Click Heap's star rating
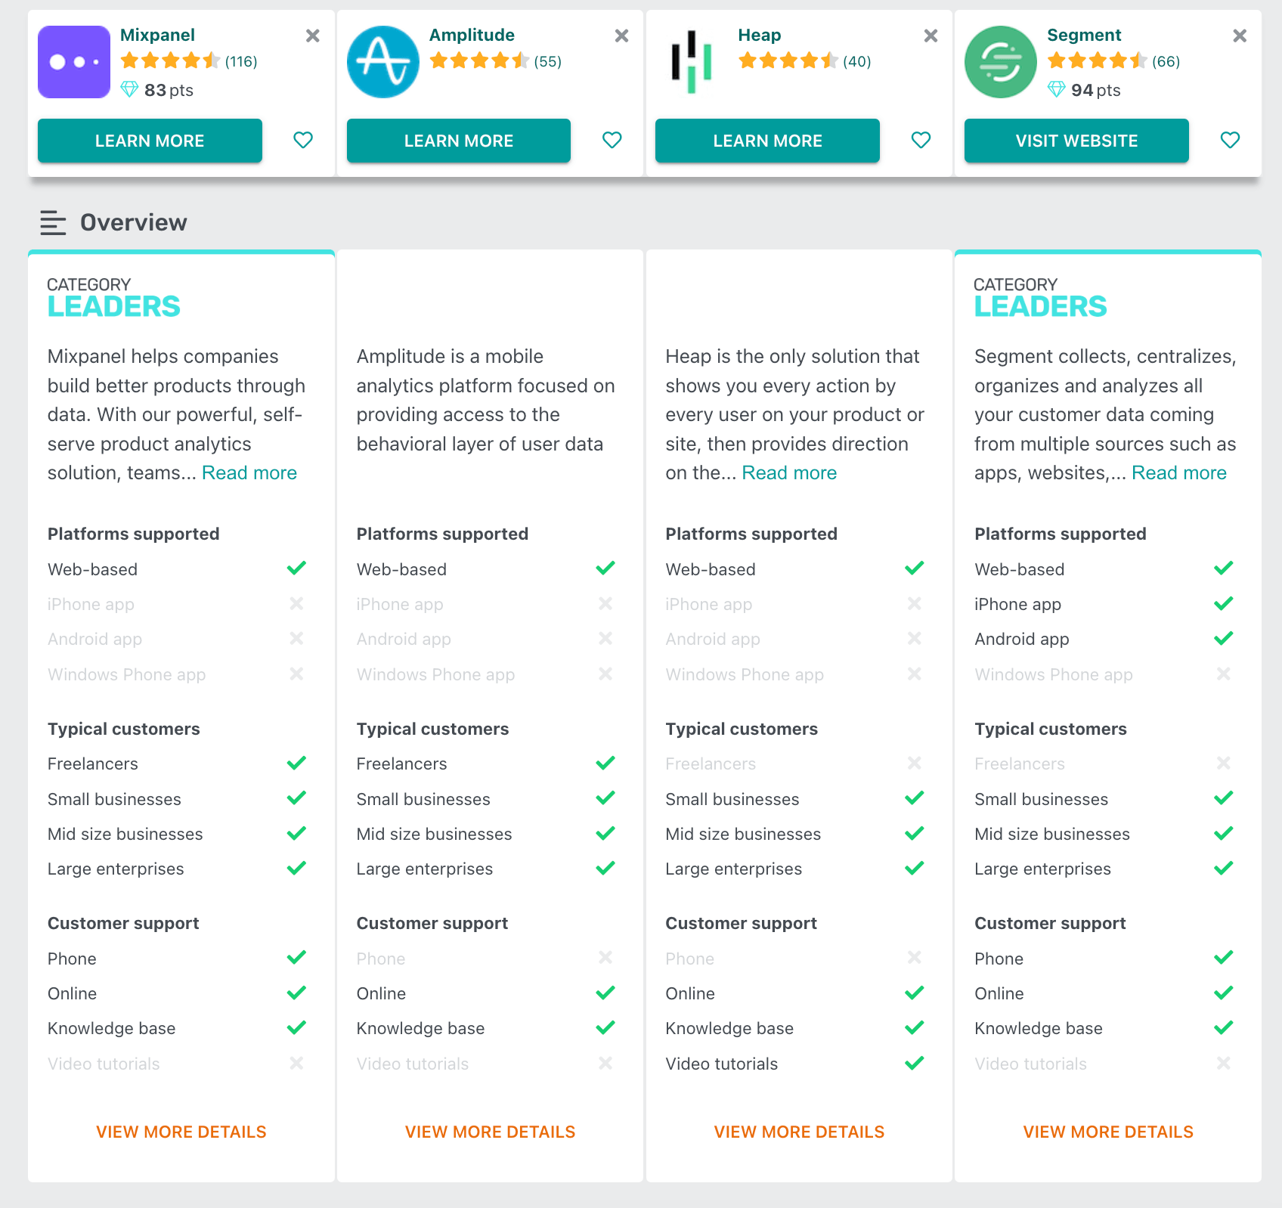Viewport: 1282px width, 1208px height. click(788, 60)
